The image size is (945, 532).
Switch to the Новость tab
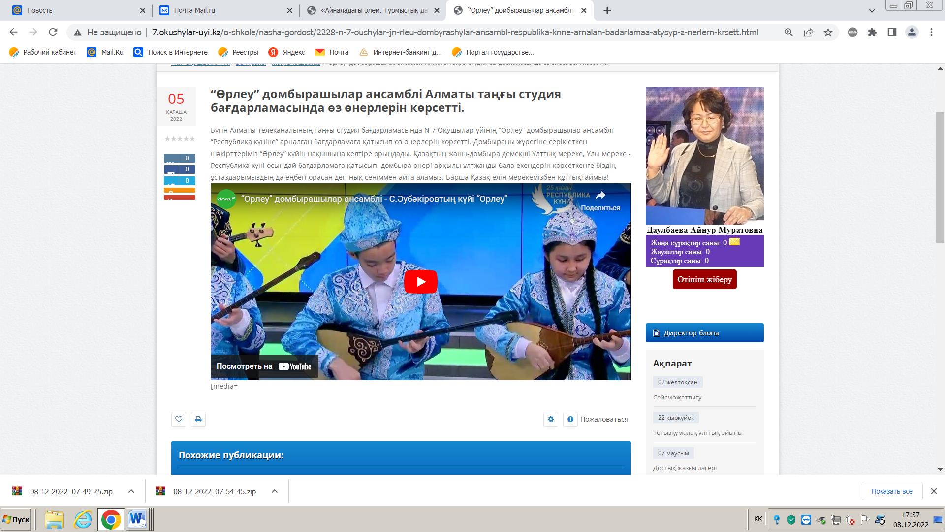click(39, 10)
